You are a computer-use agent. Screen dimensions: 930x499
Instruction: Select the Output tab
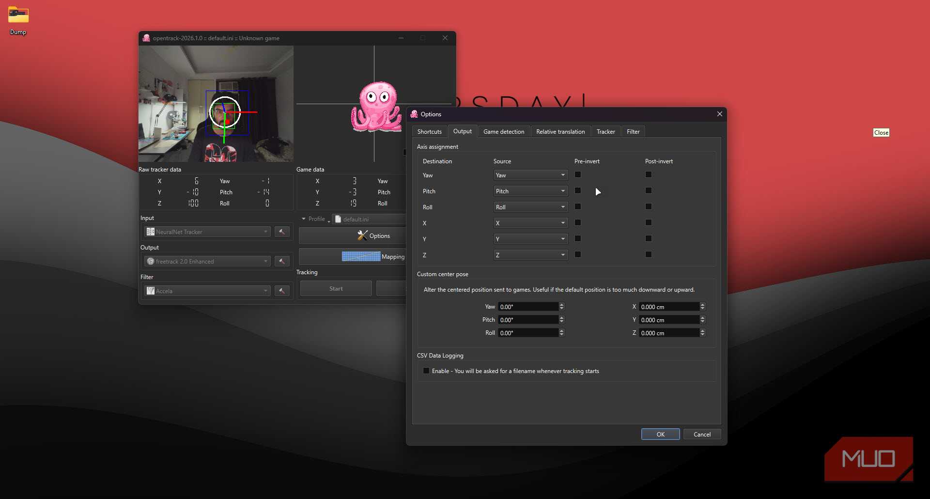click(463, 131)
